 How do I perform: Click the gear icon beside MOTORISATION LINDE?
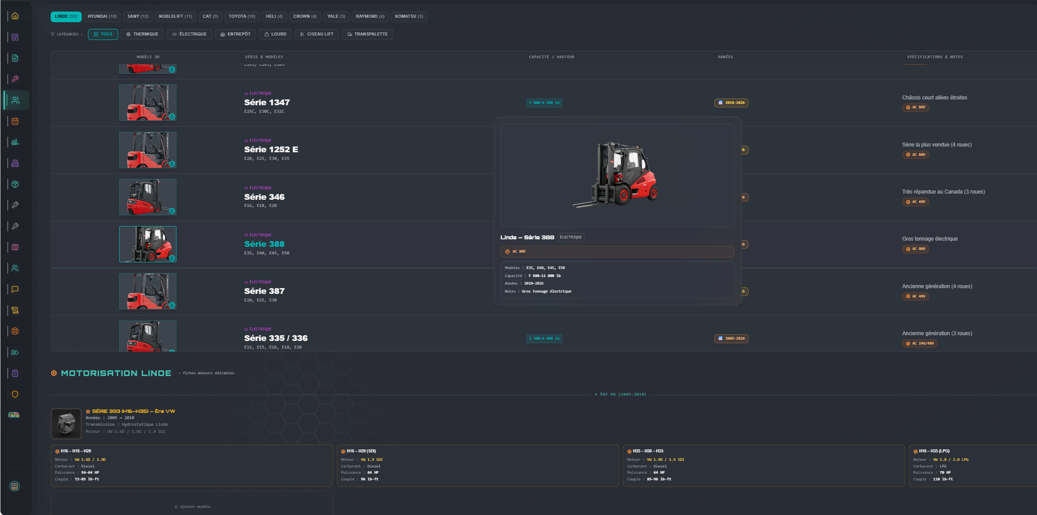tap(54, 373)
